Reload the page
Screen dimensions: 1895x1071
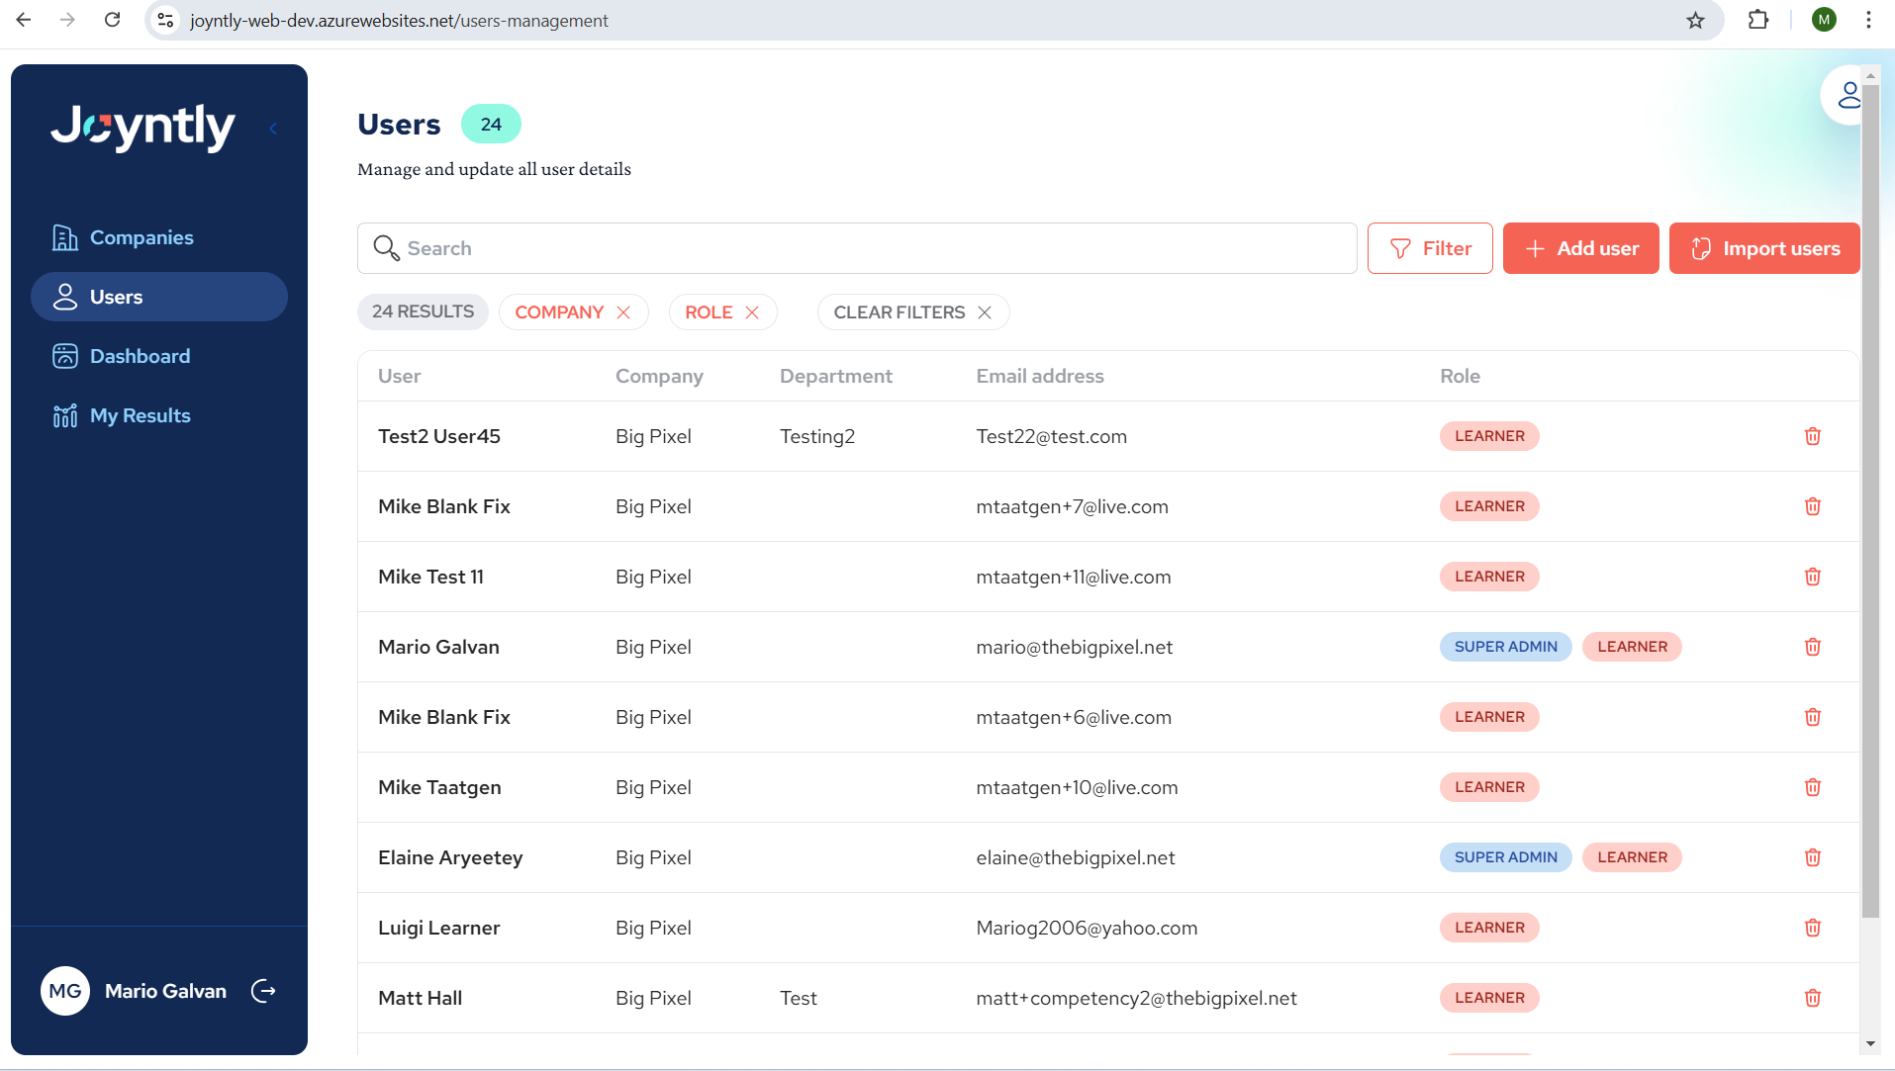(112, 20)
